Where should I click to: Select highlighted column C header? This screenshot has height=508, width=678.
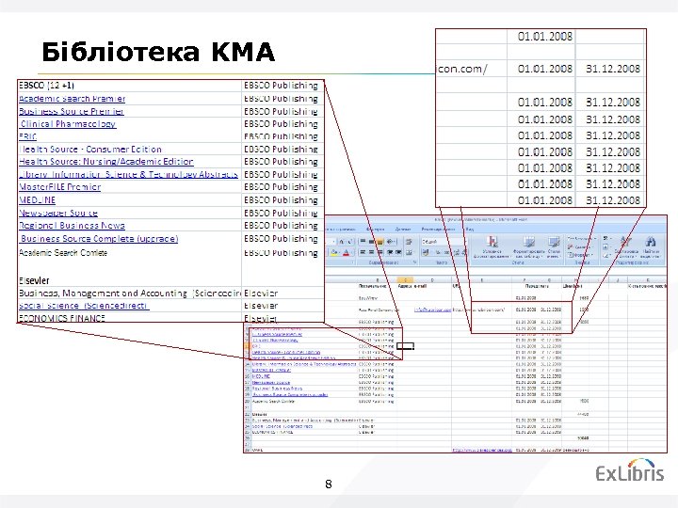click(405, 280)
